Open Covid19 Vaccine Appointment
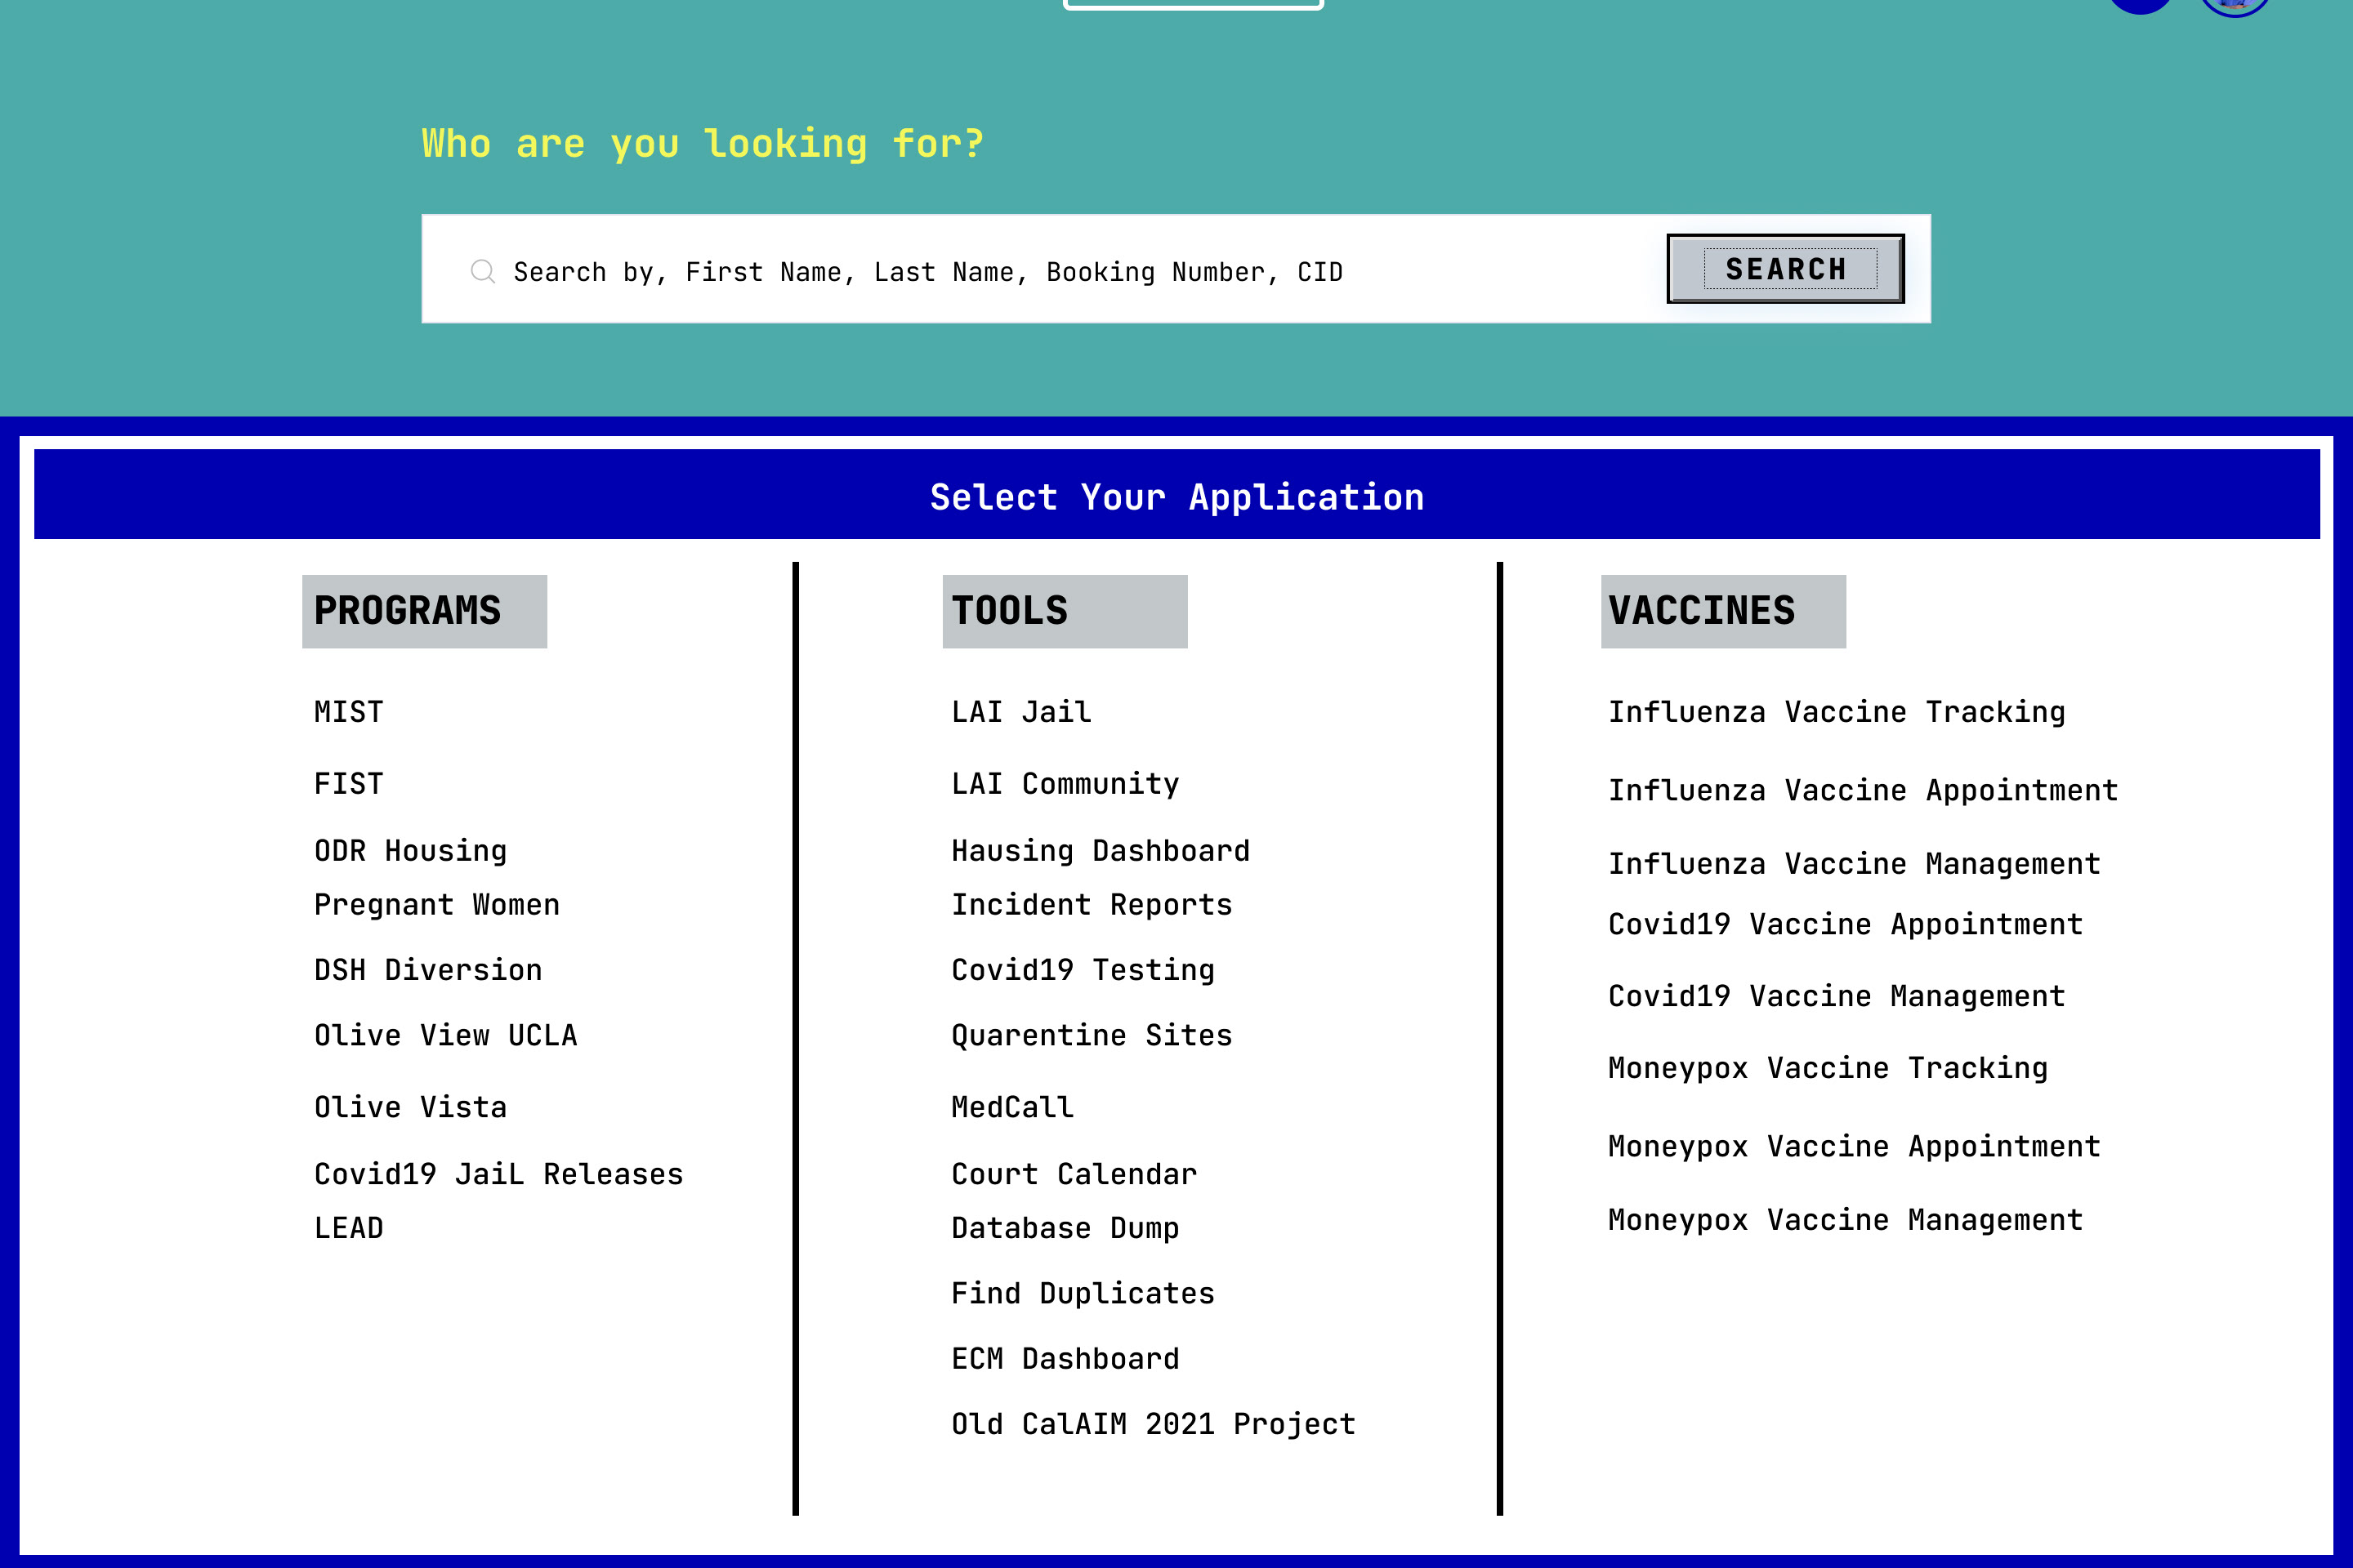Image resolution: width=2353 pixels, height=1568 pixels. tap(1845, 925)
